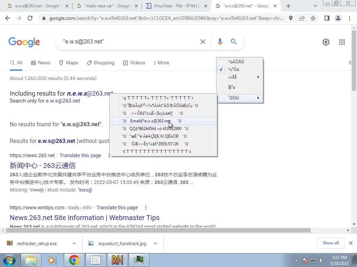This screenshot has height=267, width=357.
Task: Open wmtips Translate this page link
Action: (x=117, y=208)
